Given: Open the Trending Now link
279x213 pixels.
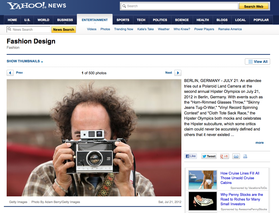Looking at the screenshot, I should 124,29.
